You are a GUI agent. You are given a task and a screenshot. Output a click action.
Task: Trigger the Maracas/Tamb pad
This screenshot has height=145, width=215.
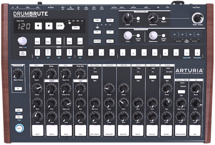pyautogui.click(x=181, y=130)
